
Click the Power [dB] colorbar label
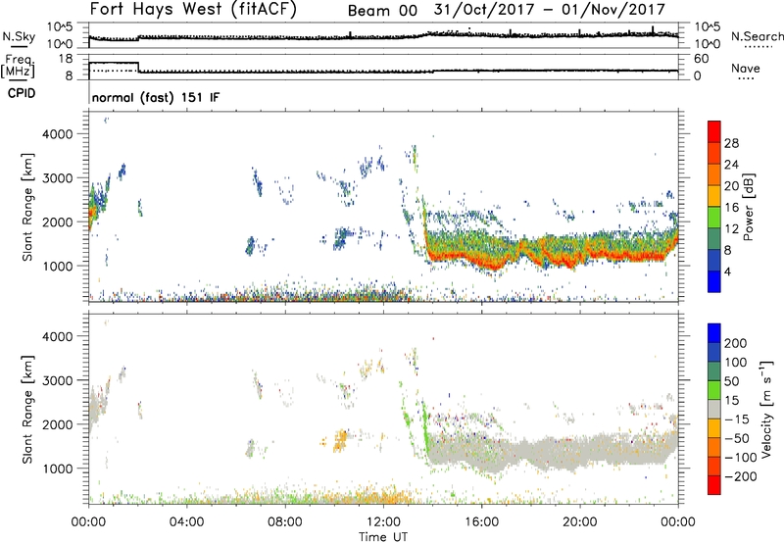748,207
